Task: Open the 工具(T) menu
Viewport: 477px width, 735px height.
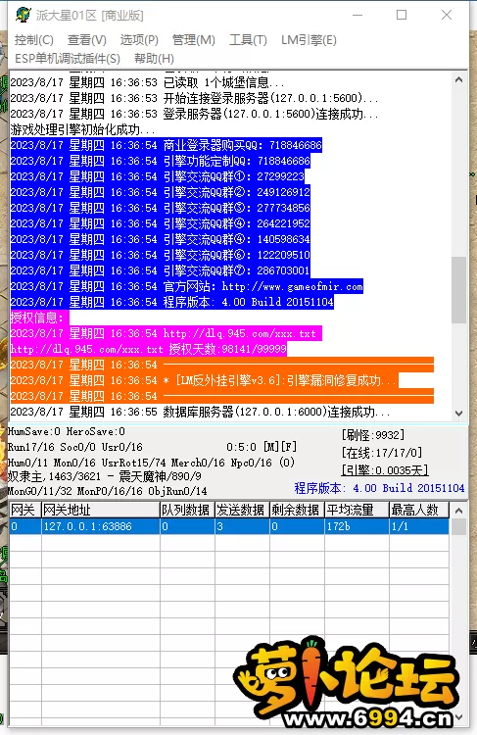Action: [248, 40]
